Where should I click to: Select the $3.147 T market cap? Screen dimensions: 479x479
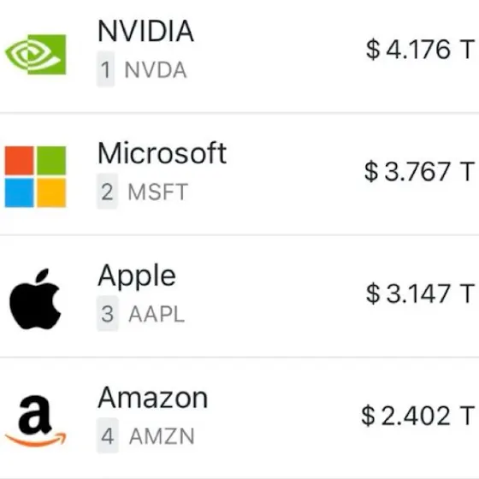pyautogui.click(x=420, y=293)
